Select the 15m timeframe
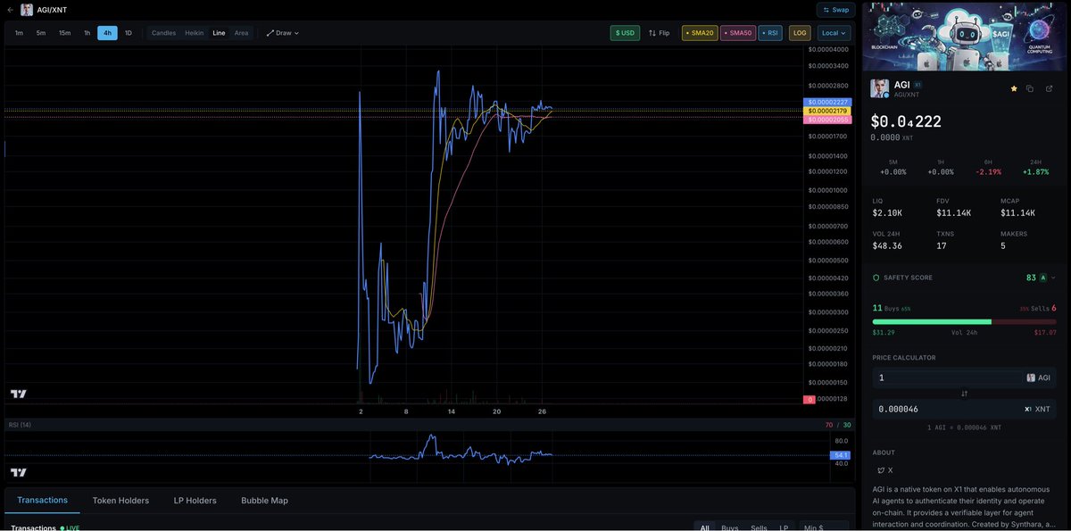 (x=64, y=33)
